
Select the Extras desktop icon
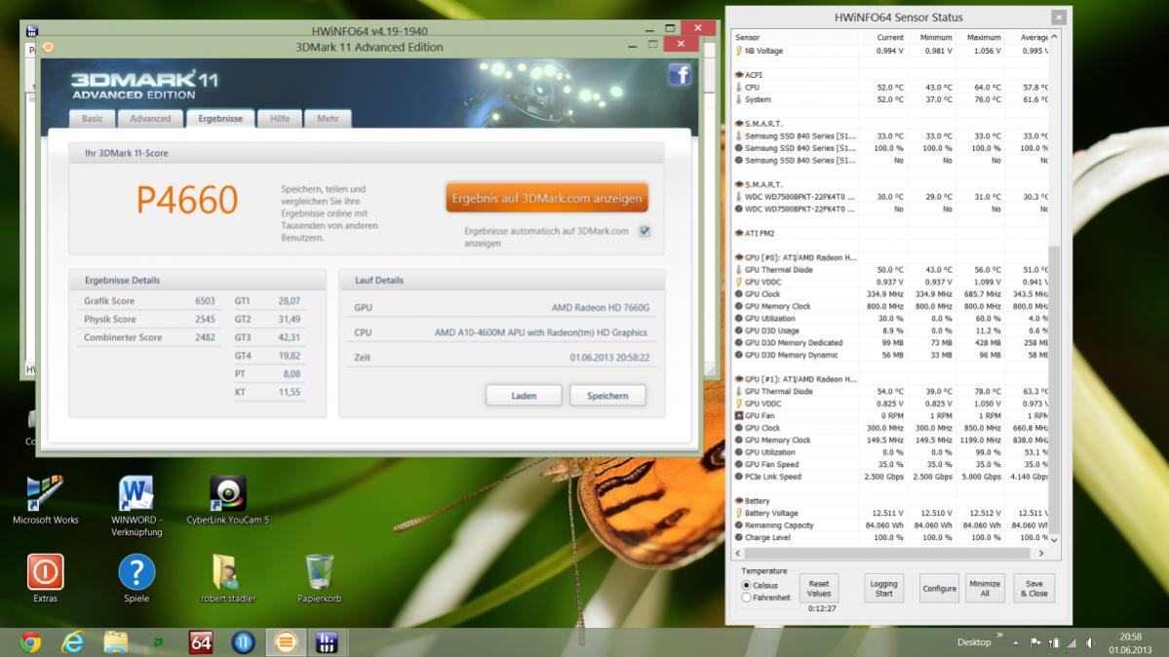45,578
